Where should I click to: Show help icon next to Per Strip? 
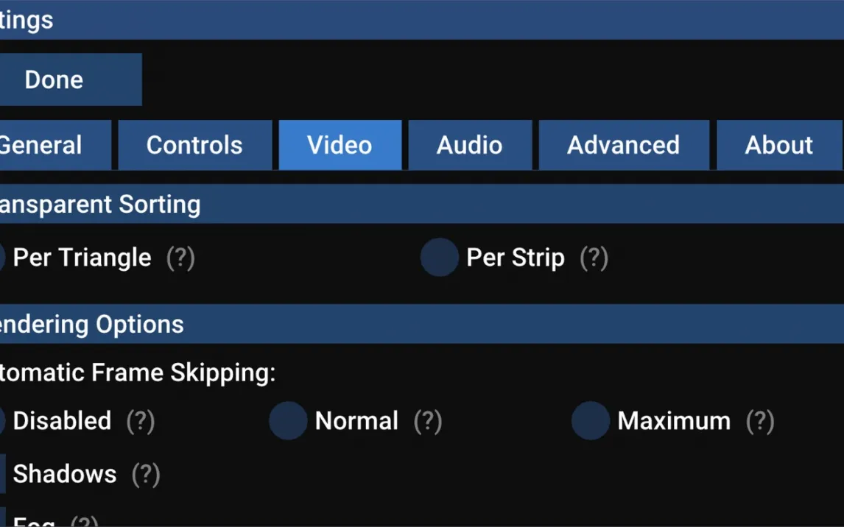[x=594, y=258]
